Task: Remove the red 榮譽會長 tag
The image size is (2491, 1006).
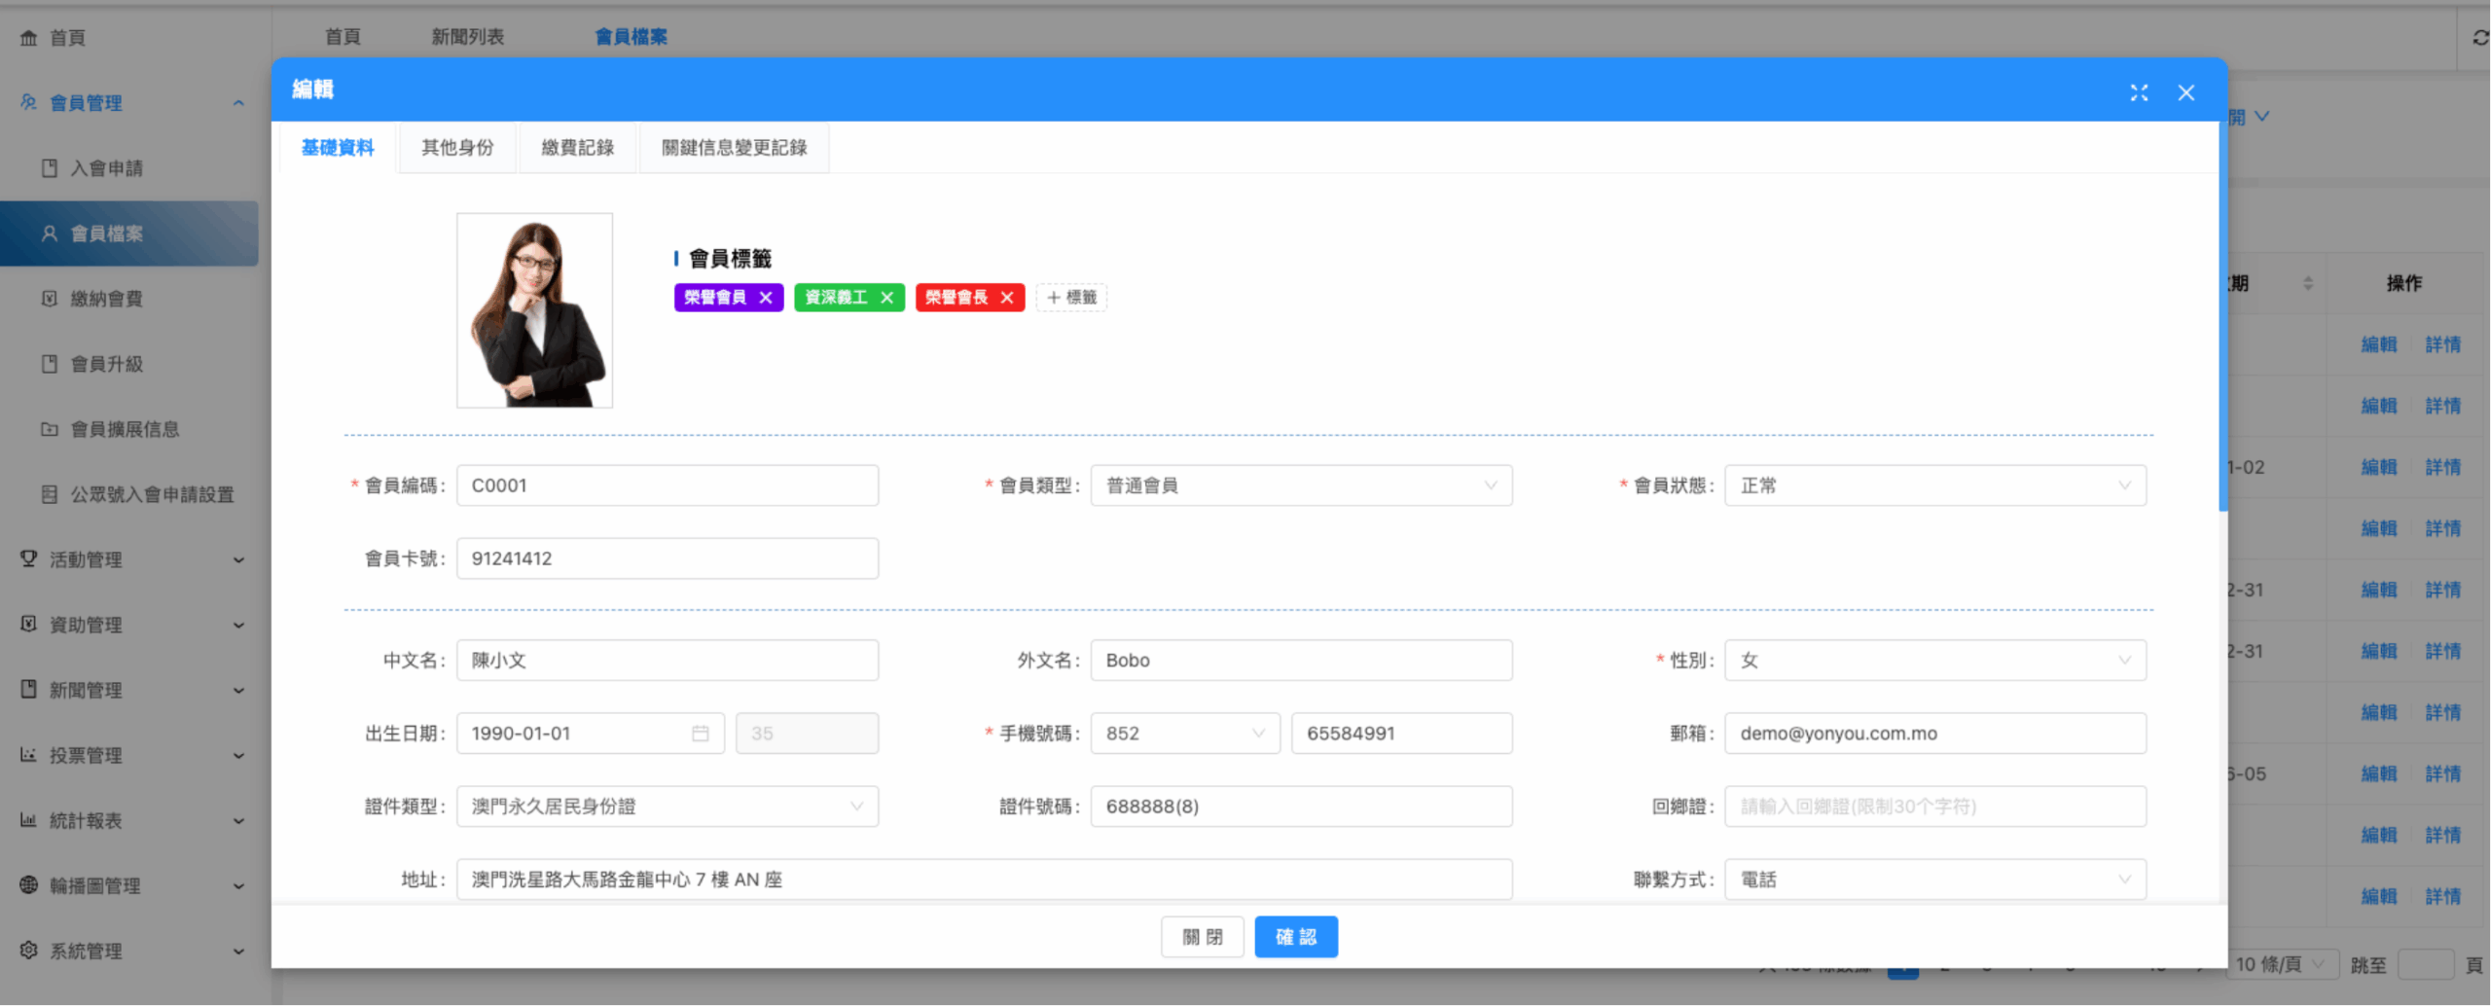Action: point(1007,298)
